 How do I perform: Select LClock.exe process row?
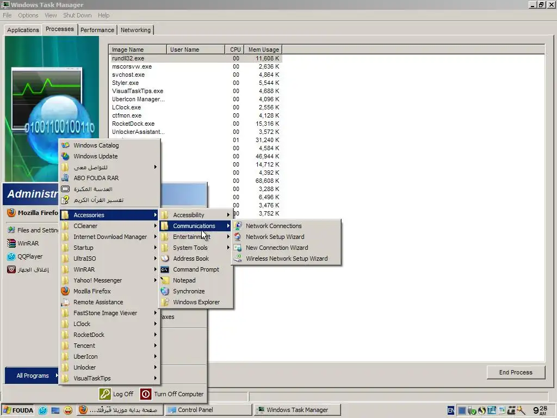coord(196,107)
